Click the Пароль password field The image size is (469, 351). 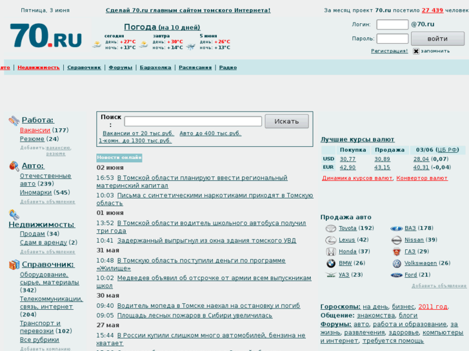[x=392, y=39]
